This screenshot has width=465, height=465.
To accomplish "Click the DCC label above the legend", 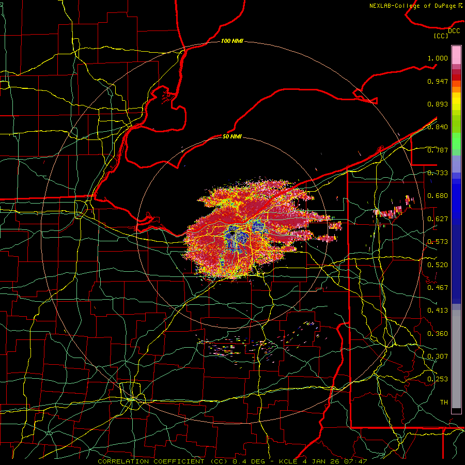I will click(x=454, y=31).
